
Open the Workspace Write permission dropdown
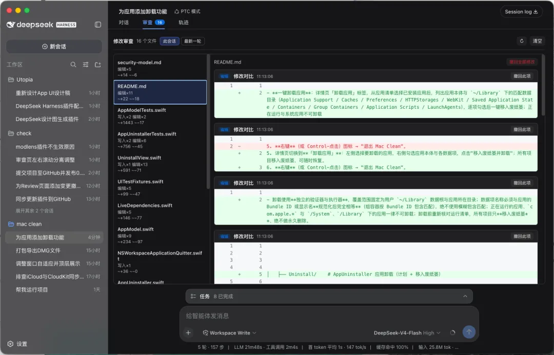click(x=230, y=333)
